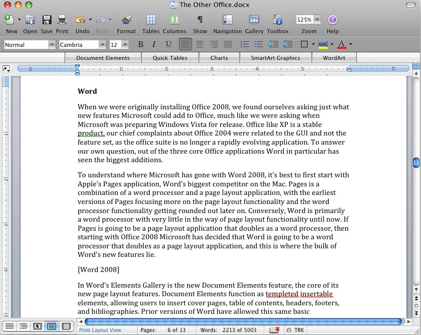Select the SmartArt Graphics tab
The width and height of the screenshot is (421, 335).
[x=275, y=58]
